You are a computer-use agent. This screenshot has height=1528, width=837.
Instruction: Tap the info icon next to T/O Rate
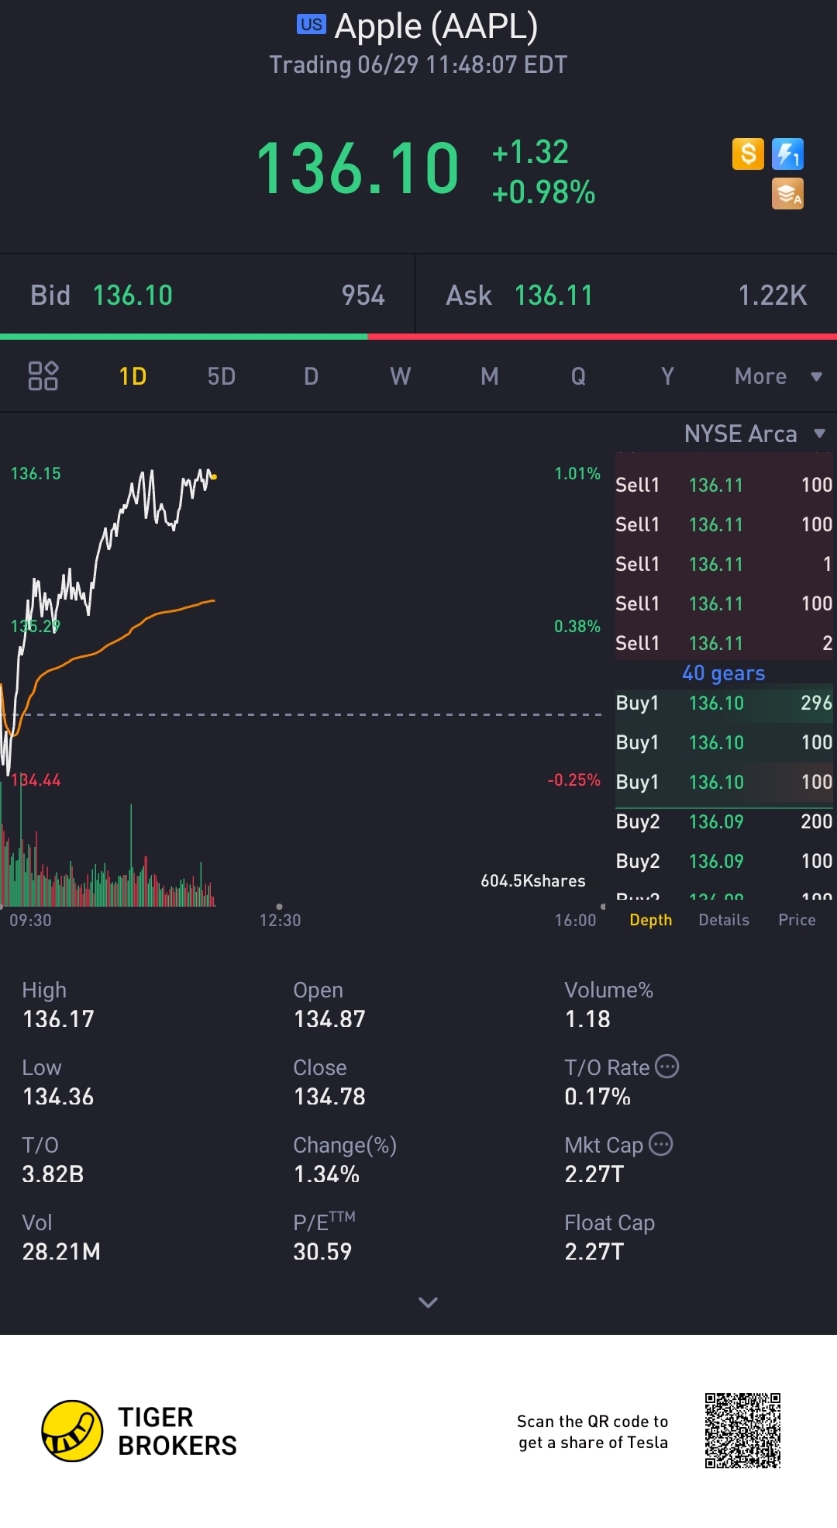click(666, 1066)
